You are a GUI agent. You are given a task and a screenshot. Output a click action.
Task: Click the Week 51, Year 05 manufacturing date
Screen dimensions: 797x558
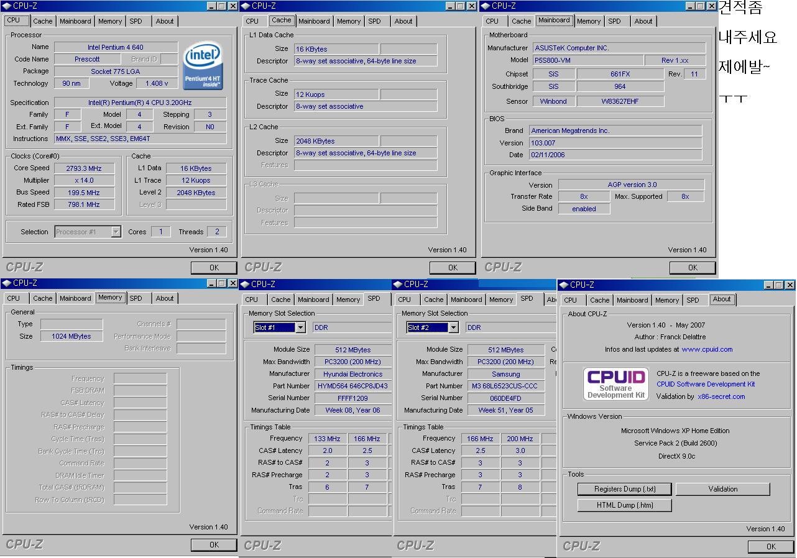pyautogui.click(x=506, y=410)
